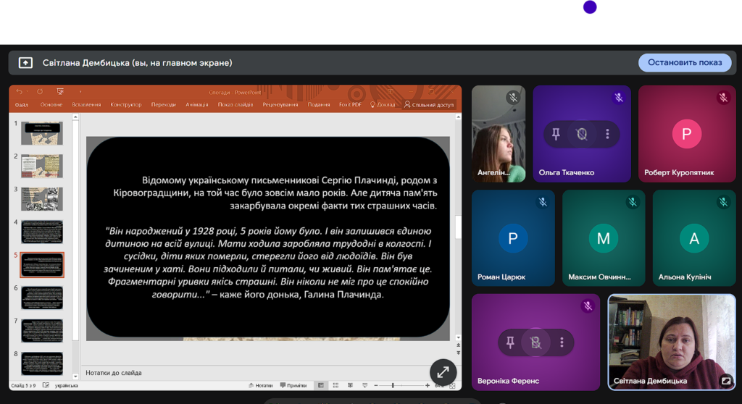Open the Вставлення ribbon tab
Image resolution: width=742 pixels, height=404 pixels.
[x=86, y=105]
